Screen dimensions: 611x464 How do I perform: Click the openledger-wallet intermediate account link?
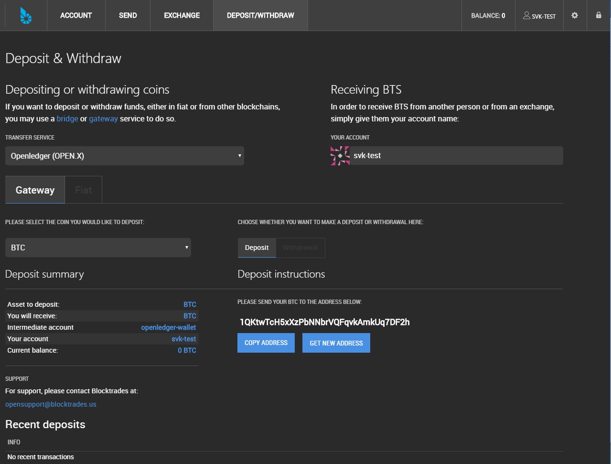click(x=169, y=327)
